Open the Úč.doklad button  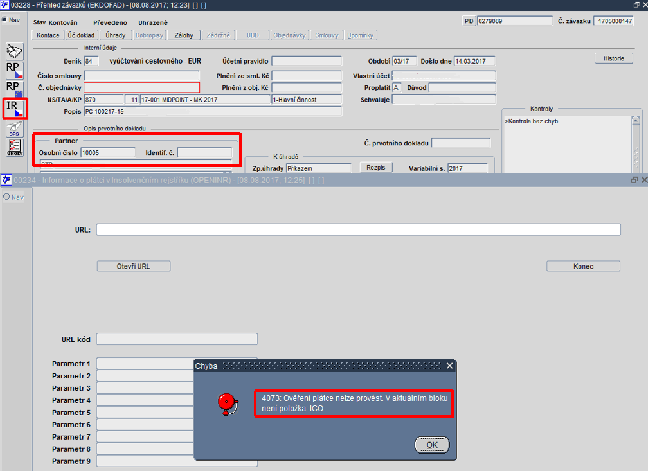tap(81, 35)
